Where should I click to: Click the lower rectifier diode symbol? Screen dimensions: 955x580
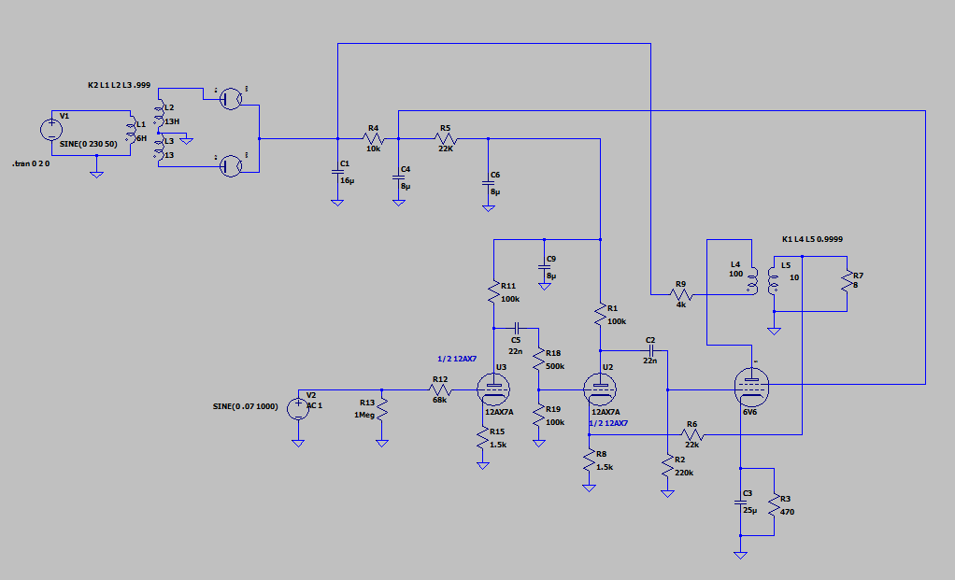231,165
